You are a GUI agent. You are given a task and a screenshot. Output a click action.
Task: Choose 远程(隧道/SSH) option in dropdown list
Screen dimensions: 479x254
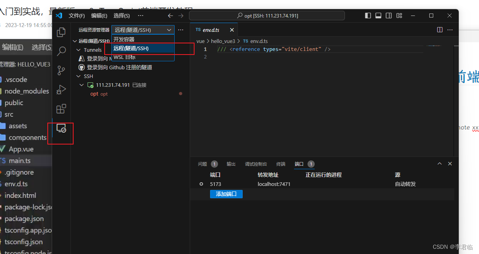coord(143,48)
